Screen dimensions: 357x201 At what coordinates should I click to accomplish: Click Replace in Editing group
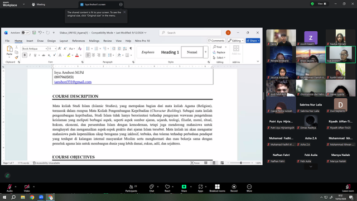(x=219, y=52)
